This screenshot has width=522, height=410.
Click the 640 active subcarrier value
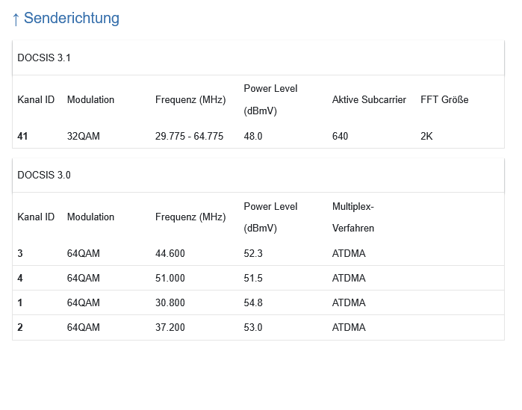[340, 137]
